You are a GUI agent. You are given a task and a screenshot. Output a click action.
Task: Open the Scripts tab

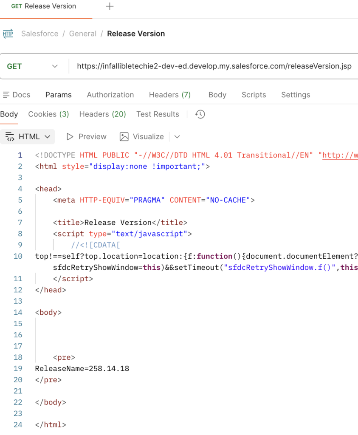[x=254, y=95]
